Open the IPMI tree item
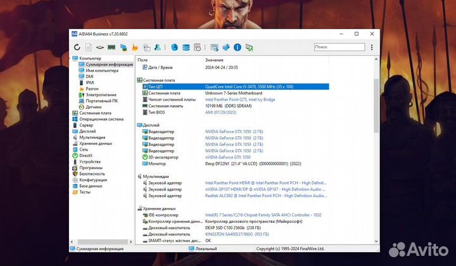The height and width of the screenshot is (266, 456). click(x=89, y=82)
